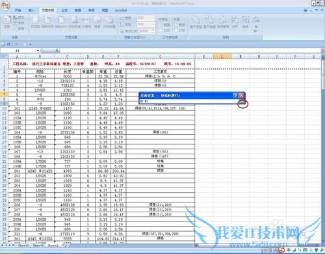Select column L header
The width and height of the screenshot is (325, 254).
pos(222,57)
